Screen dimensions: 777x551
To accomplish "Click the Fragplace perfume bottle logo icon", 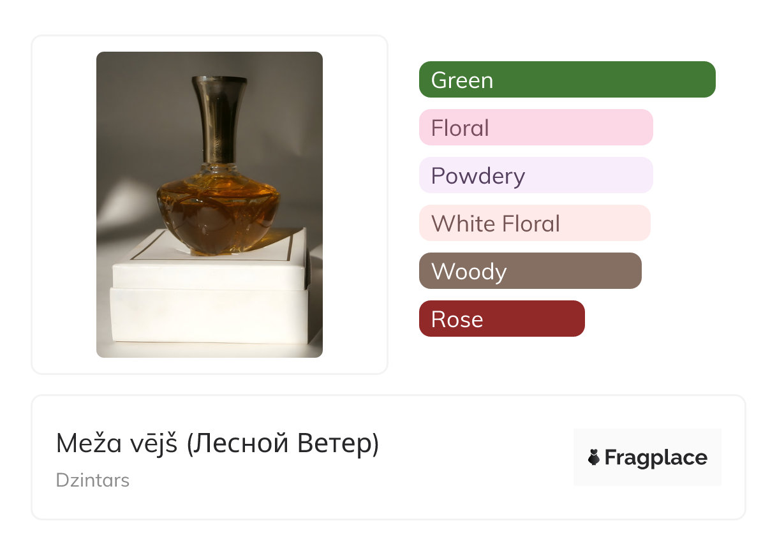I will [x=594, y=457].
